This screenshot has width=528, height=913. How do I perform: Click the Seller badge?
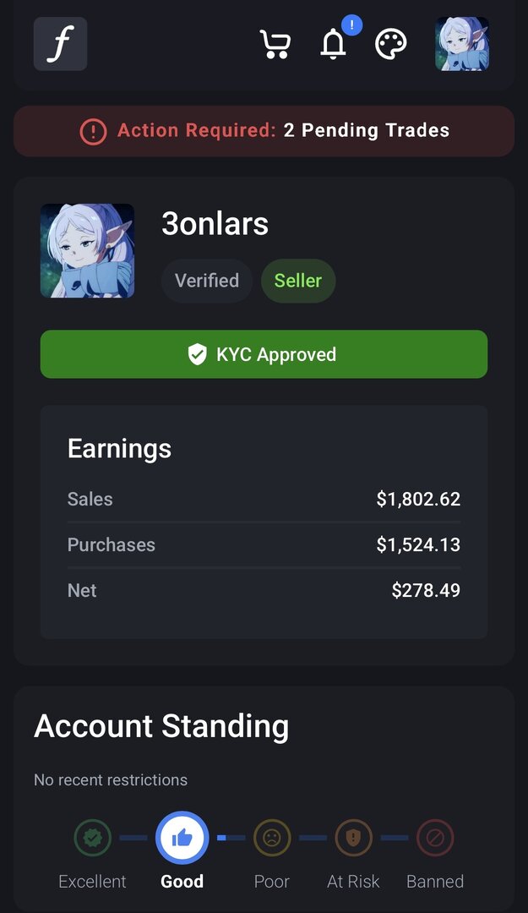click(x=298, y=281)
